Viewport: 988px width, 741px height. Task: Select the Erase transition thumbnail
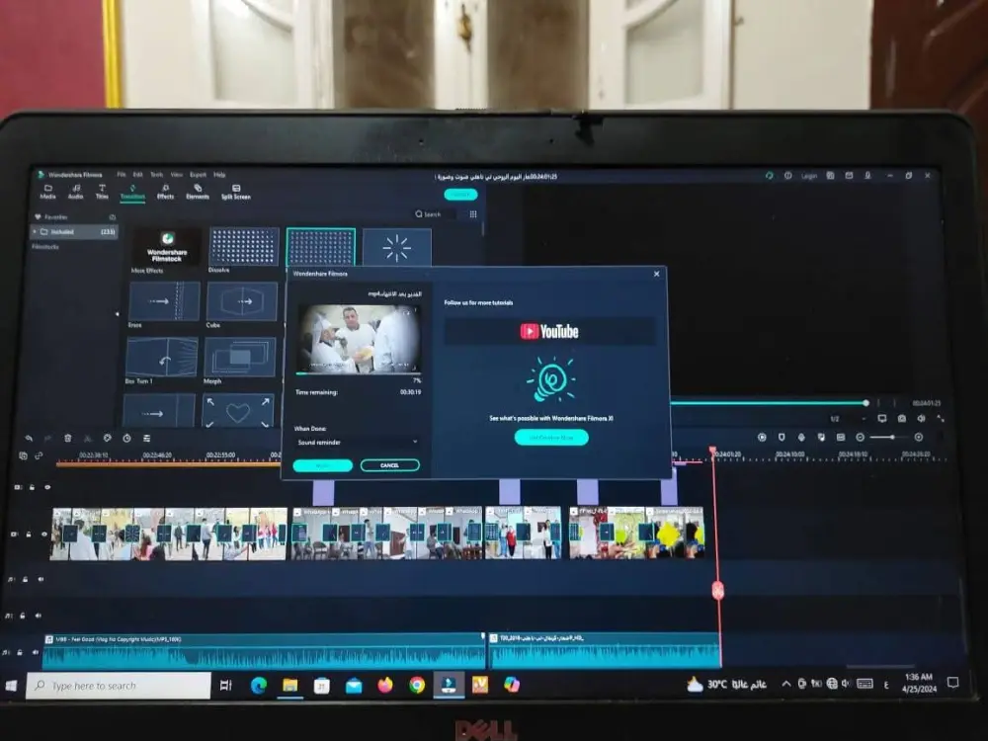(164, 301)
